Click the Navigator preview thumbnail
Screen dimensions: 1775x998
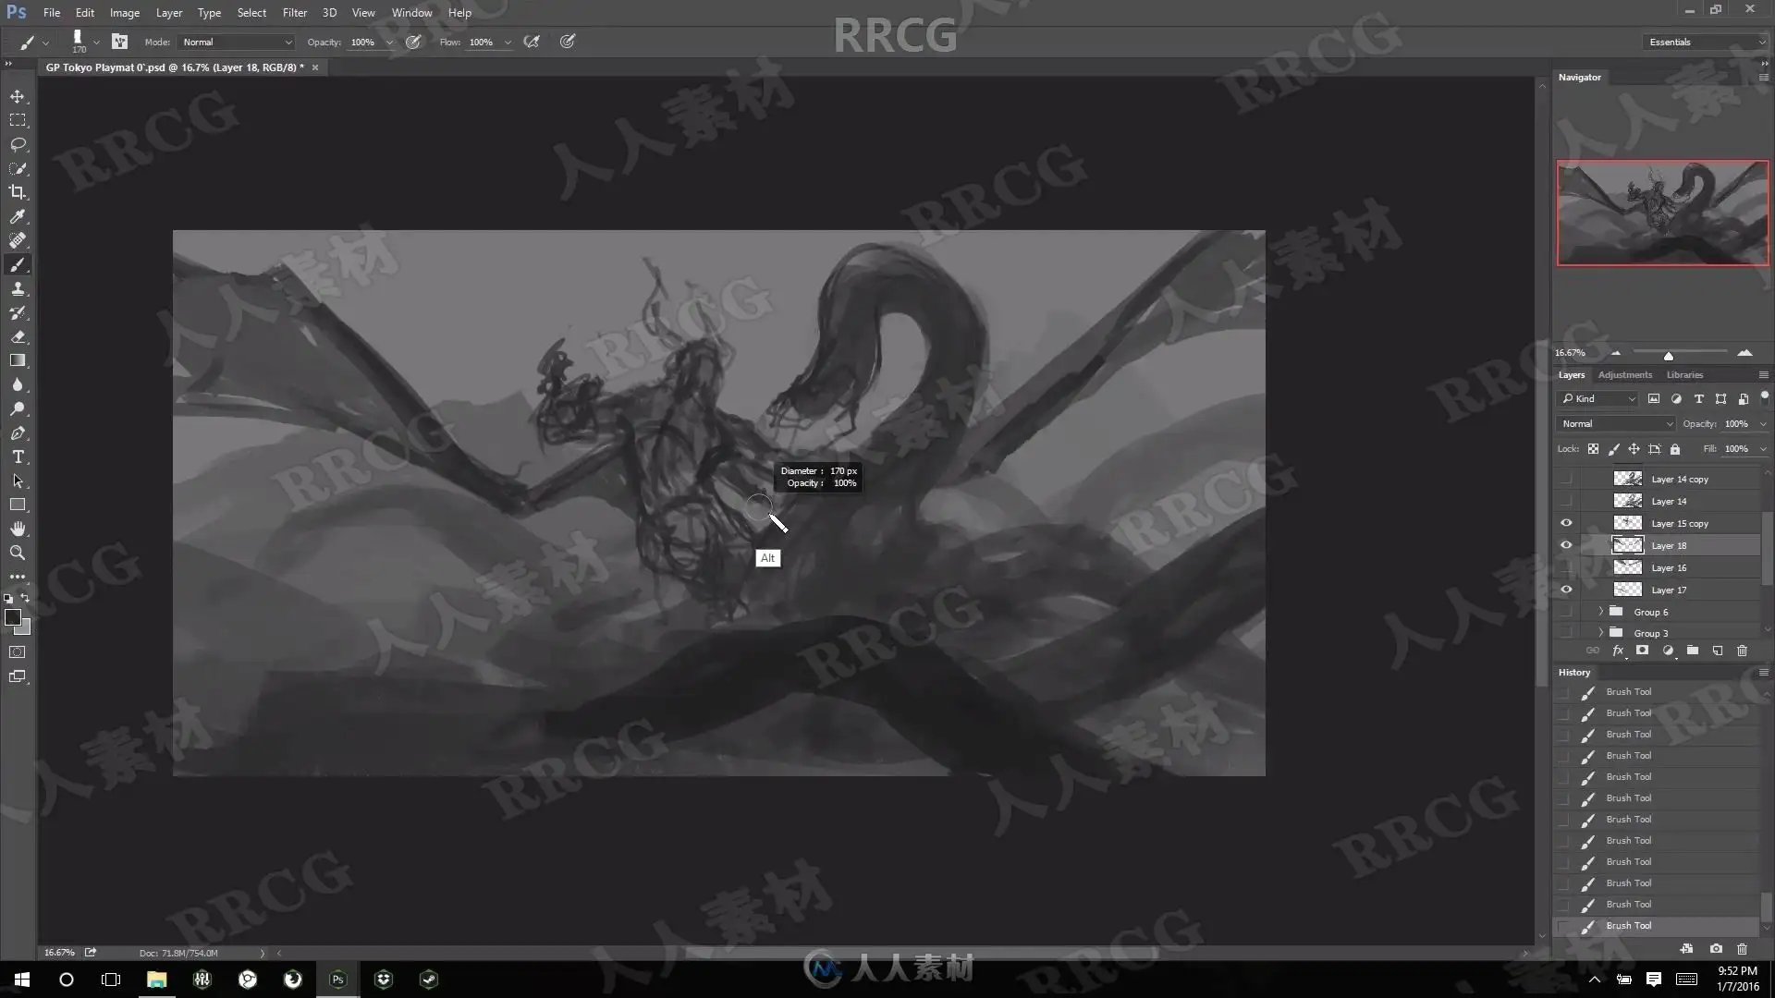(x=1662, y=213)
